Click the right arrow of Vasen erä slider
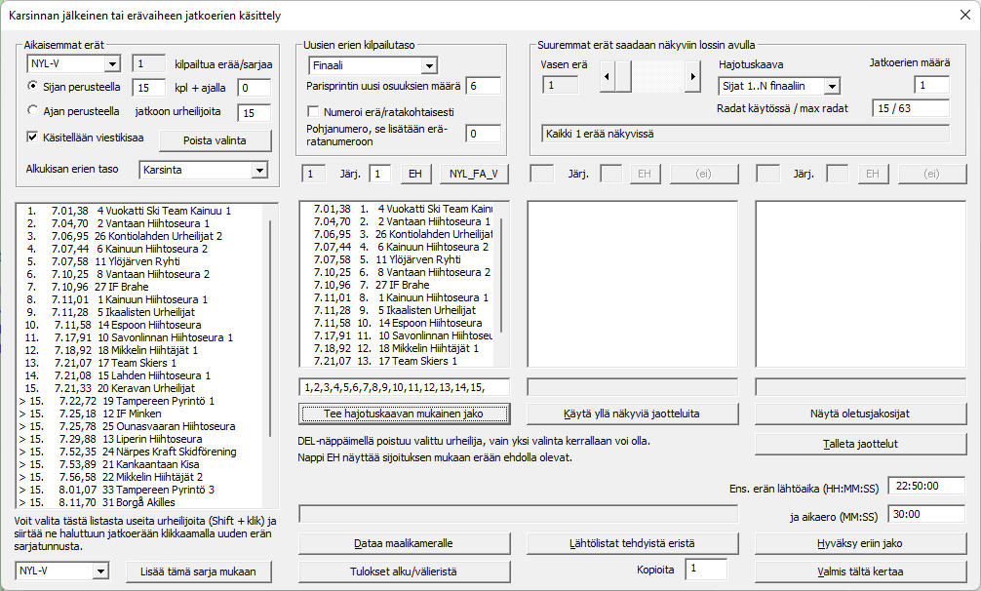Image resolution: width=981 pixels, height=591 pixels. (692, 76)
